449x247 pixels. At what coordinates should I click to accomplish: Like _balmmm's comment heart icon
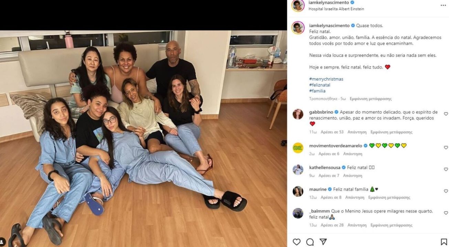point(446,213)
